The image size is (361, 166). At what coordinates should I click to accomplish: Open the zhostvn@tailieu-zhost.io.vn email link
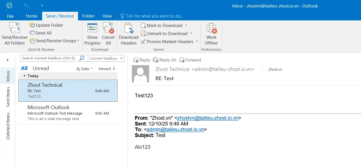coord(207,118)
